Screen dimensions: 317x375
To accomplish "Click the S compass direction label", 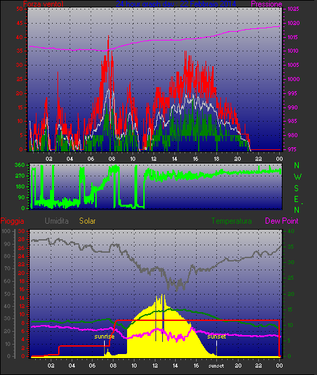I will click(297, 189).
